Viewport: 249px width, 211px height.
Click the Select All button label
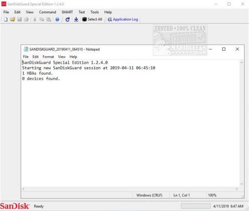click(95, 19)
